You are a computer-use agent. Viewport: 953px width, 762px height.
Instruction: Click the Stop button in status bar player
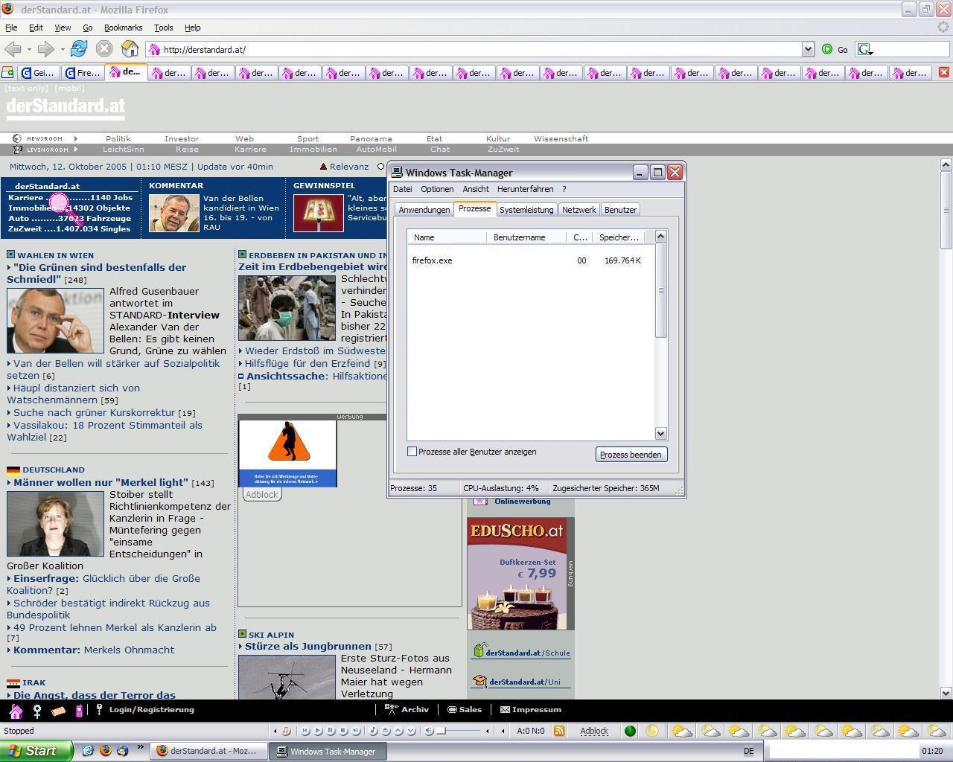[x=343, y=731]
